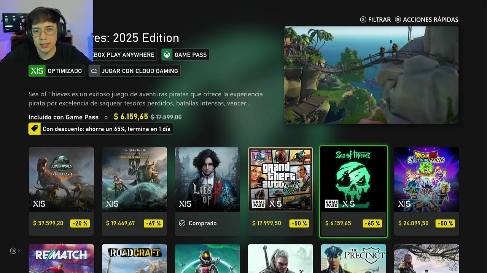Select the Jurassic World Evolution 3 tile
This screenshot has width=487, height=273.
[61, 191]
